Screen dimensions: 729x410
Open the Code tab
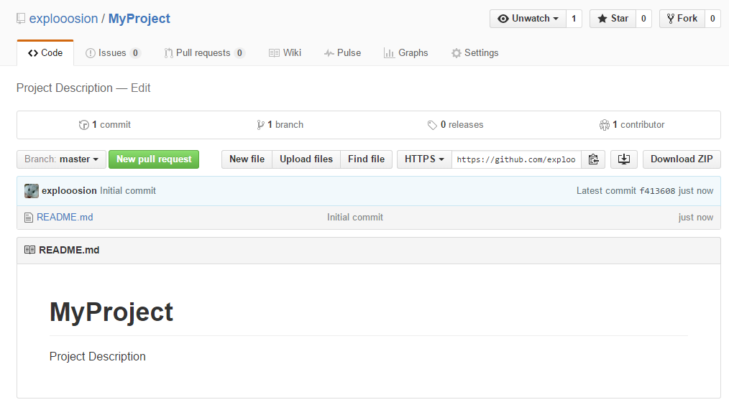coord(45,53)
